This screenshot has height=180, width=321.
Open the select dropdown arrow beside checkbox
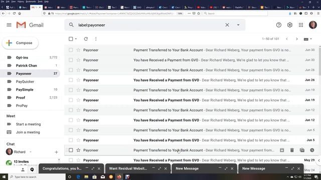click(x=76, y=39)
